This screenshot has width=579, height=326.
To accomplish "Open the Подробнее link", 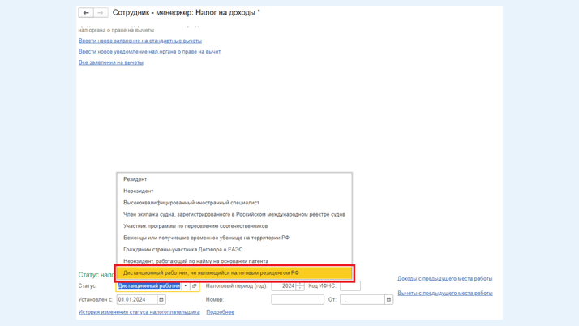I will [220, 312].
